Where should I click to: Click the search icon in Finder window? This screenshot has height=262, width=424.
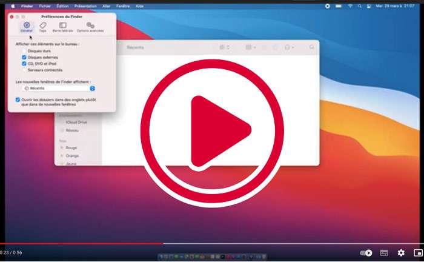pos(312,47)
